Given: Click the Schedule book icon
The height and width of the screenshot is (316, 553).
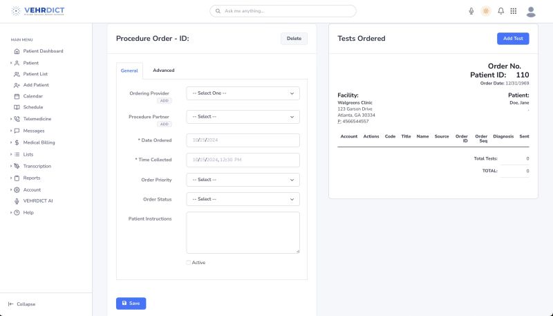Looking at the screenshot, I should click(17, 107).
